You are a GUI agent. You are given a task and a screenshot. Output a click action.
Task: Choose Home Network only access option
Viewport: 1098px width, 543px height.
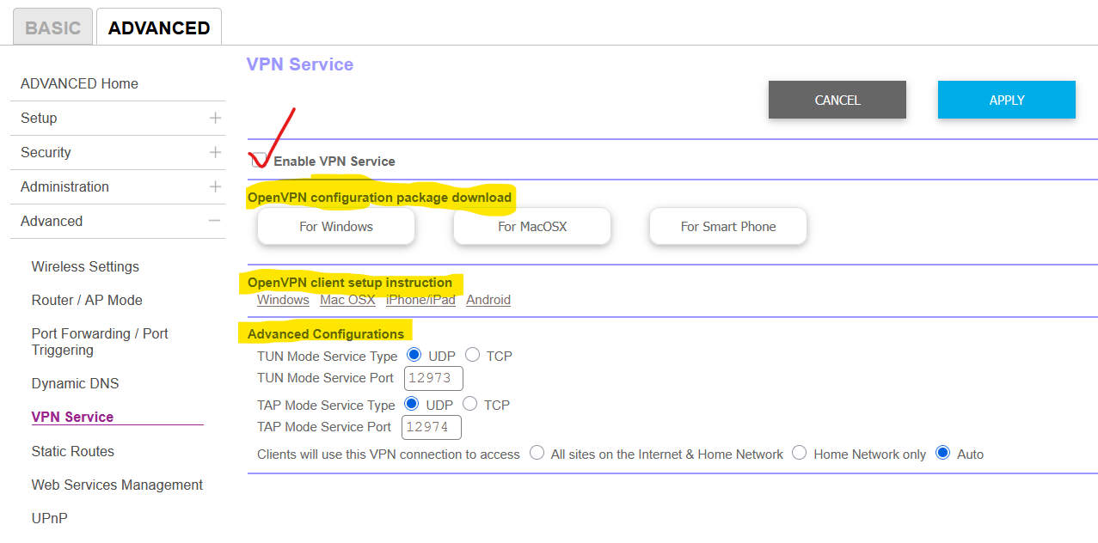800,453
